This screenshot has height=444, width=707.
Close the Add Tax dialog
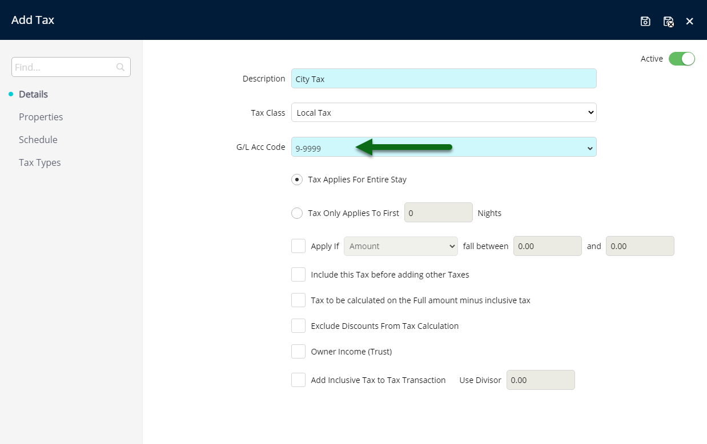[690, 21]
